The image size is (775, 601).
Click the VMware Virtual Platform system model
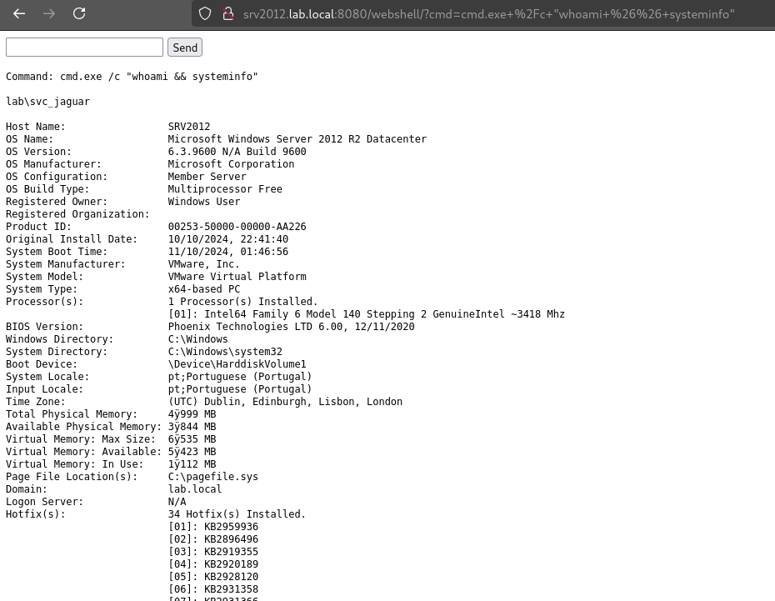coord(237,277)
